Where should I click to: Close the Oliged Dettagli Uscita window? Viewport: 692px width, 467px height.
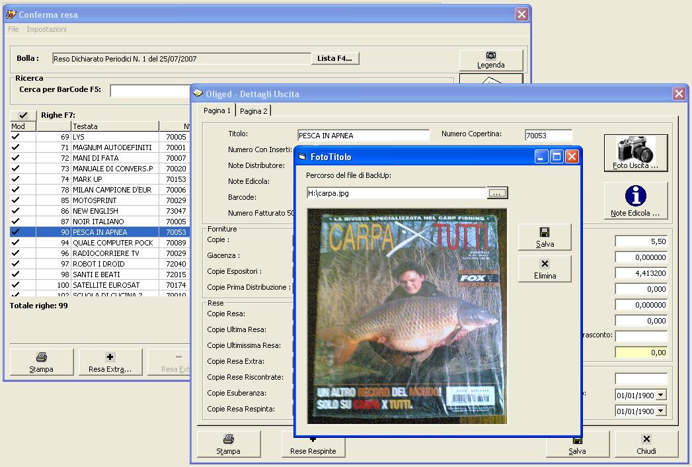[679, 94]
